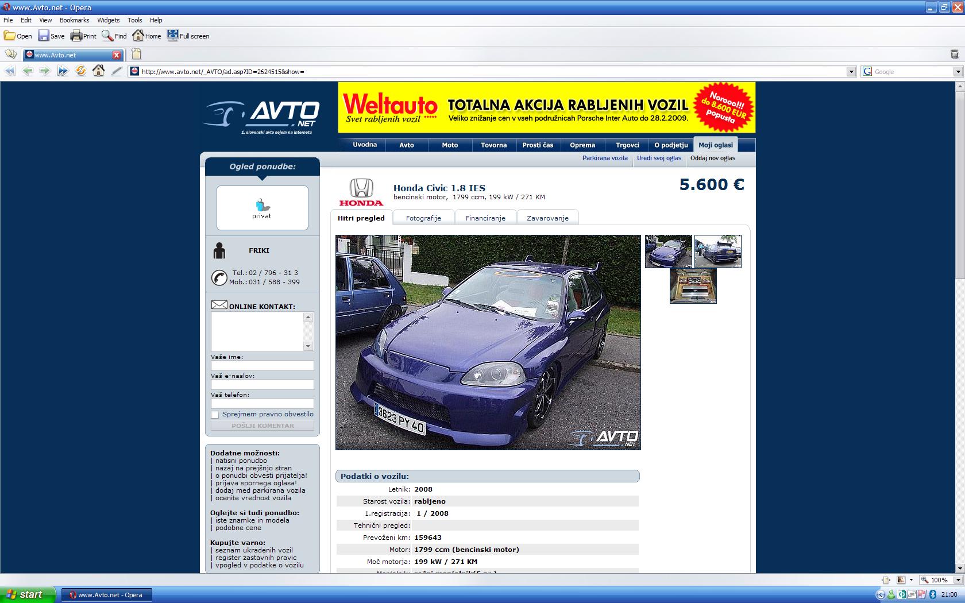Open the Help menu

click(x=156, y=20)
